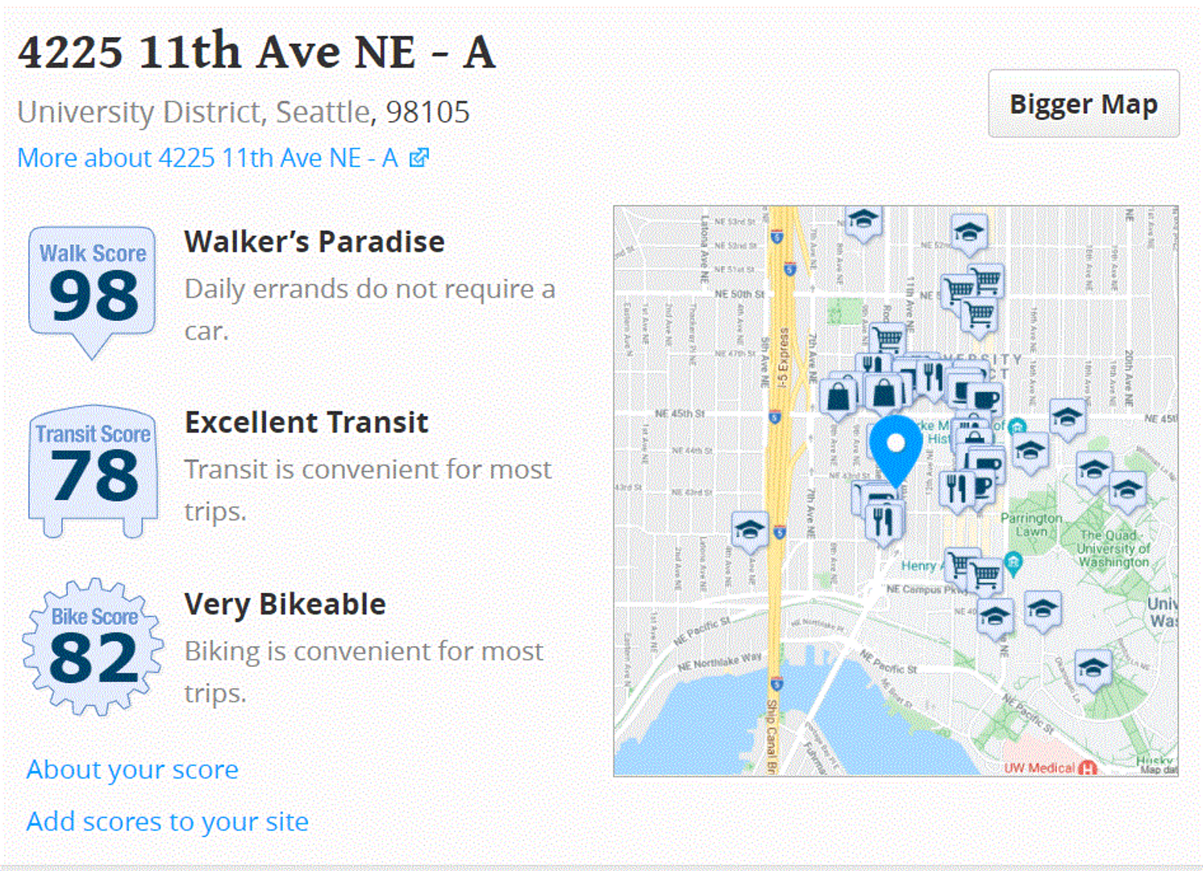Open the More about 4225 11th Ave link
Image resolution: width=1203 pixels, height=871 pixels.
(x=208, y=158)
